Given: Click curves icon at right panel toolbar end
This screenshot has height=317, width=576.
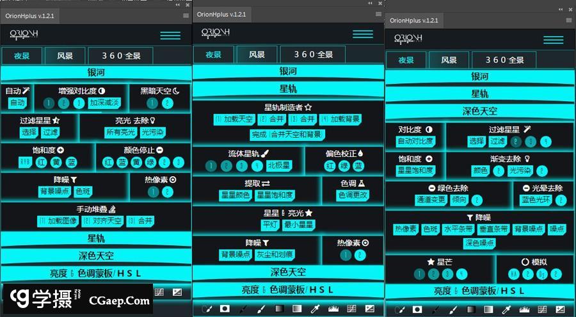Looking at the screenshot, I should coord(559,310).
